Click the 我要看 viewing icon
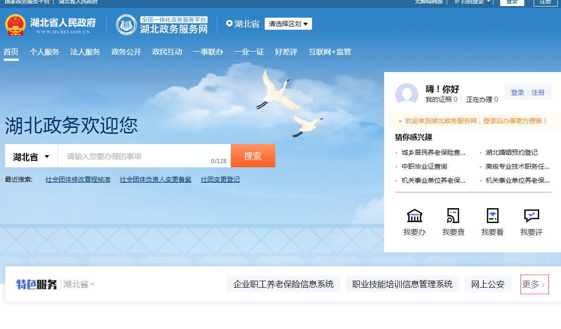The width and height of the screenshot is (561, 329). 492,216
